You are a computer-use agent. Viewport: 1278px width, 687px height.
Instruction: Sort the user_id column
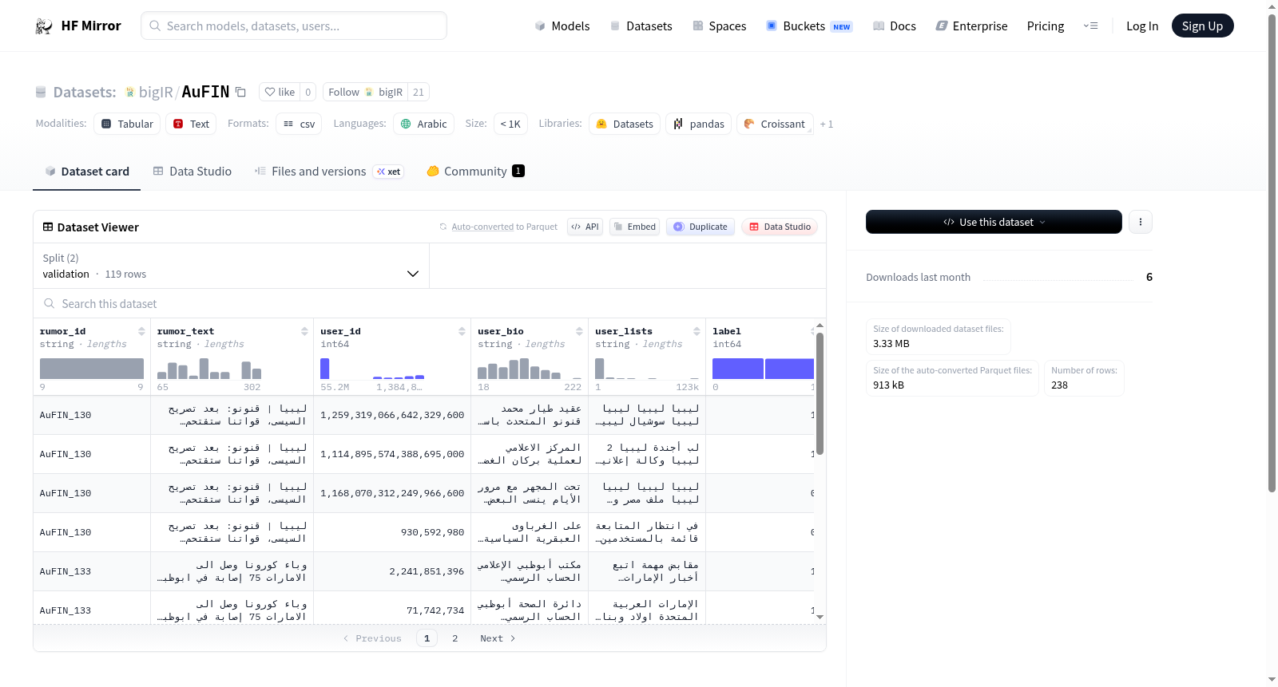coord(462,331)
